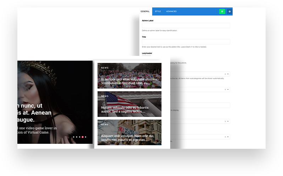The image size is (283, 176).
Task: Clear the bottom dropdown with its X icon
Action: (225, 137)
